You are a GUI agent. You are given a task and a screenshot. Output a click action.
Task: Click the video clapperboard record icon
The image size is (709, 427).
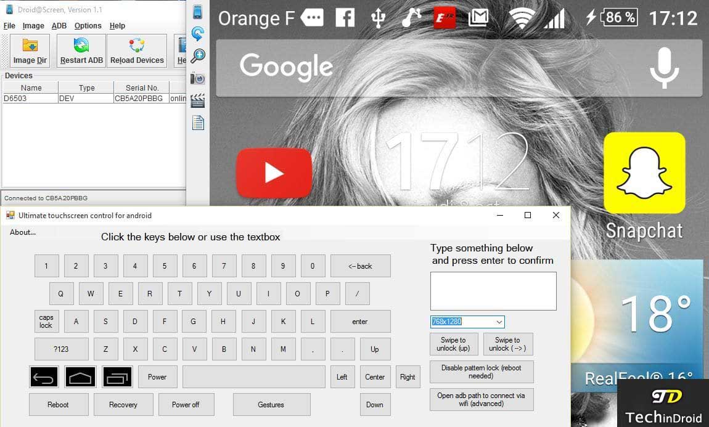pos(198,100)
